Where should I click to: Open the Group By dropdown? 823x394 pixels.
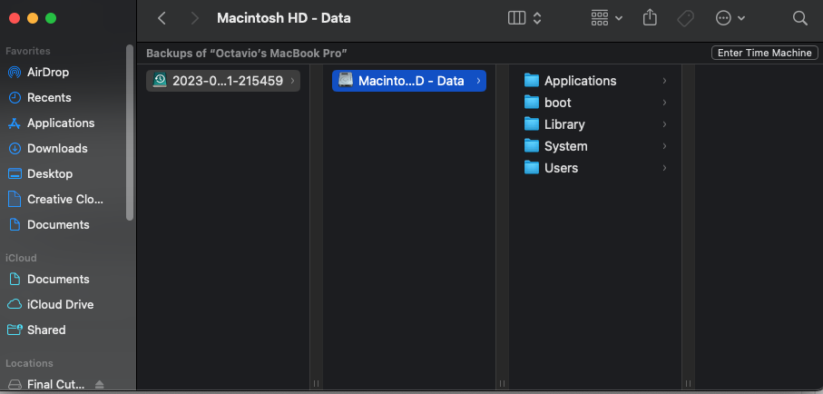(x=606, y=18)
